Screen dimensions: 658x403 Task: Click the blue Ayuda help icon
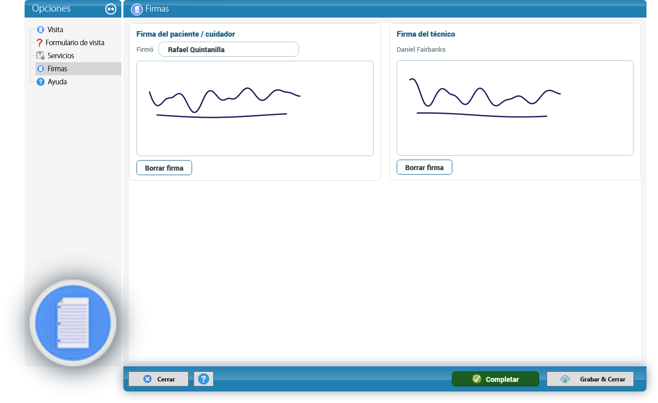pyautogui.click(x=41, y=82)
